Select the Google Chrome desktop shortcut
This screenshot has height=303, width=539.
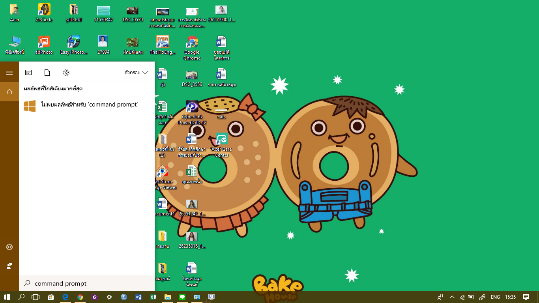click(192, 48)
